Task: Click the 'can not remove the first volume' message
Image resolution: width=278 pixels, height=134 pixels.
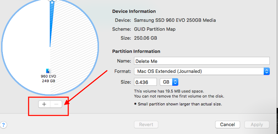Action: click(x=179, y=96)
